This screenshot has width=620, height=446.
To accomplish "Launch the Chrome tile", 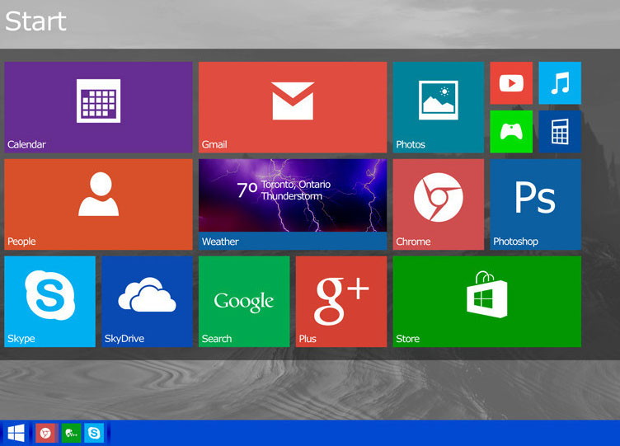I will [438, 204].
